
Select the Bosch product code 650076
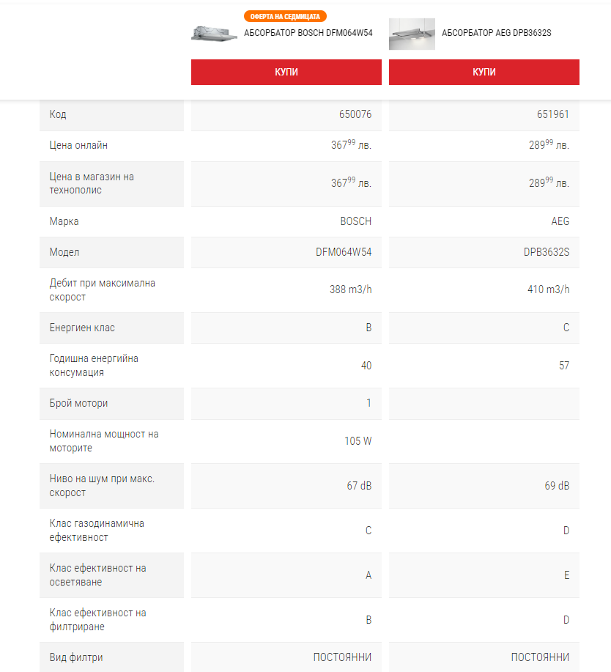click(355, 114)
